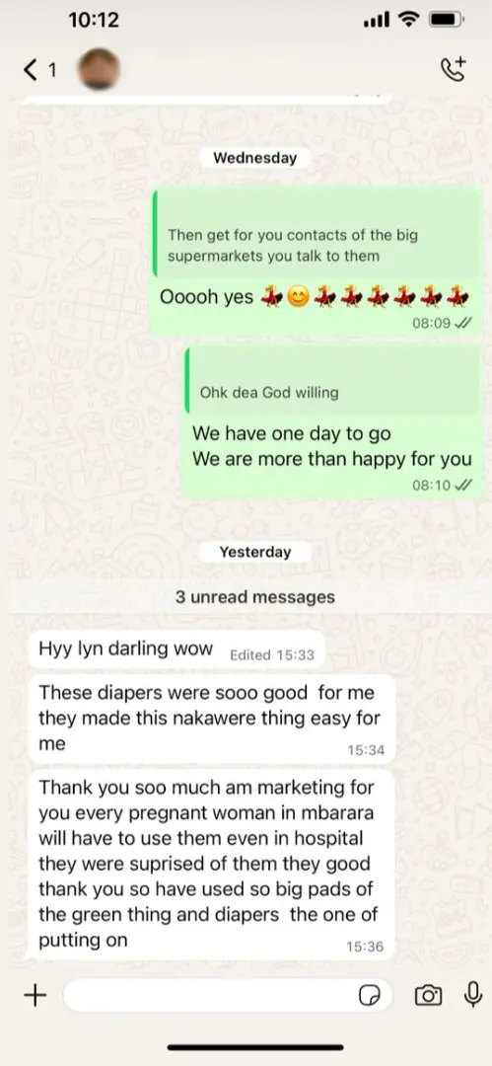Open attachments with the plus icon
Viewport: 492px width, 1066px height.
35,995
